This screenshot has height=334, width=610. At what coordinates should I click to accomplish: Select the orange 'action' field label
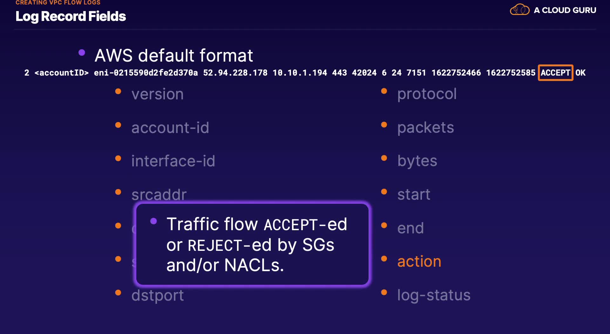[x=419, y=261]
